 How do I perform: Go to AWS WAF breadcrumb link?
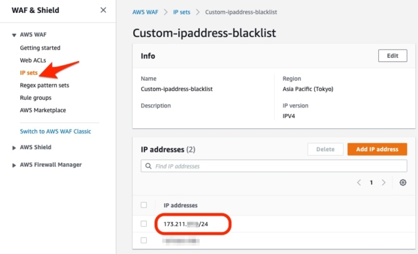145,12
